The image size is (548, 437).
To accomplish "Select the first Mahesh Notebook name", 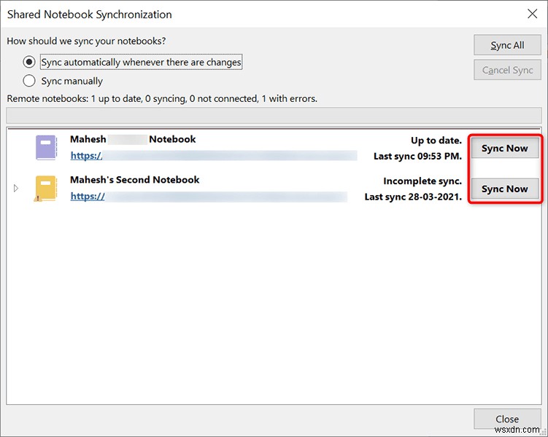I will [132, 139].
